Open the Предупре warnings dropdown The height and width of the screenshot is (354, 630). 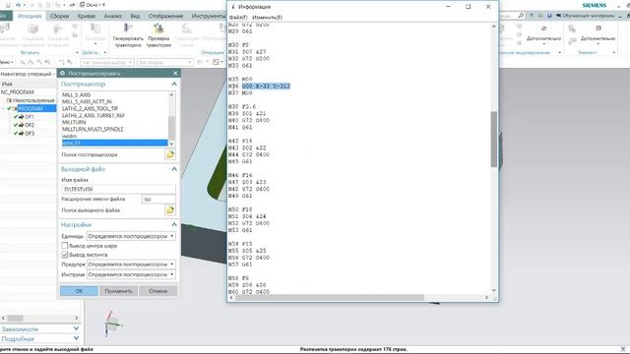[131, 265]
